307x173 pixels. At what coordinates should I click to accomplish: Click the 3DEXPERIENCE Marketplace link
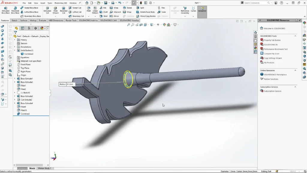coord(275,74)
